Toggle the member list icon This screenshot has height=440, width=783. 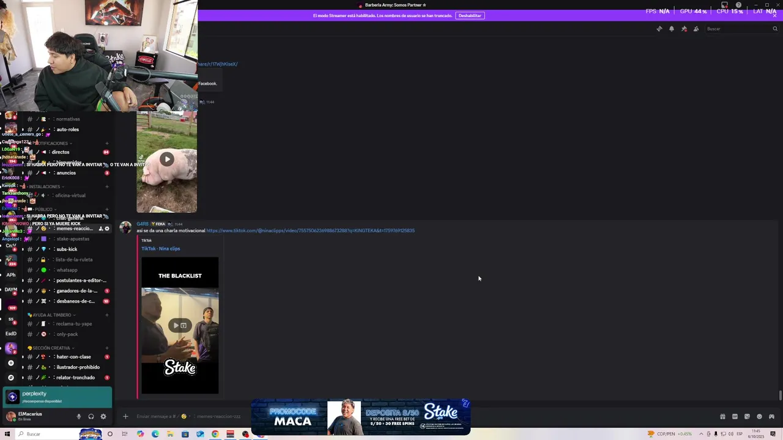(696, 29)
